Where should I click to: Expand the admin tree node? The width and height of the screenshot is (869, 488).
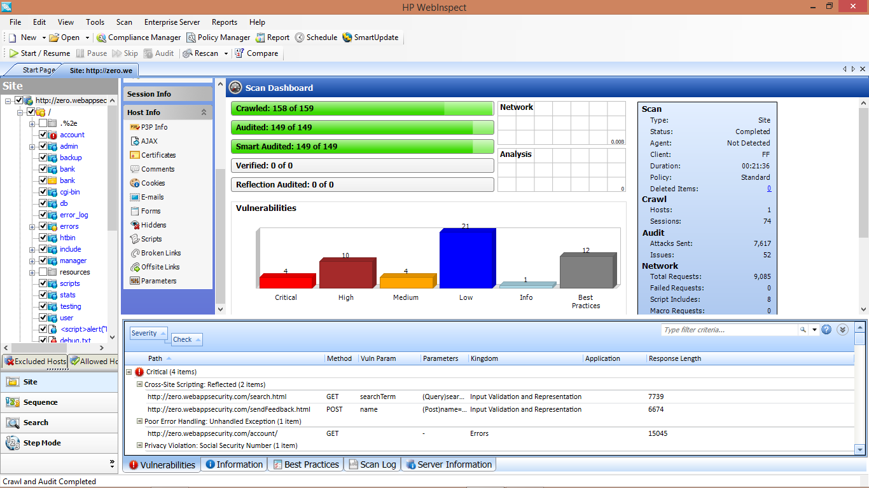coord(32,146)
